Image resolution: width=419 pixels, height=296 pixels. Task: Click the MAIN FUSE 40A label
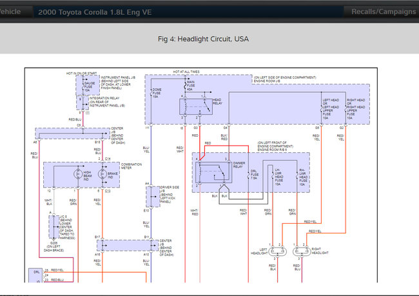tap(191, 86)
